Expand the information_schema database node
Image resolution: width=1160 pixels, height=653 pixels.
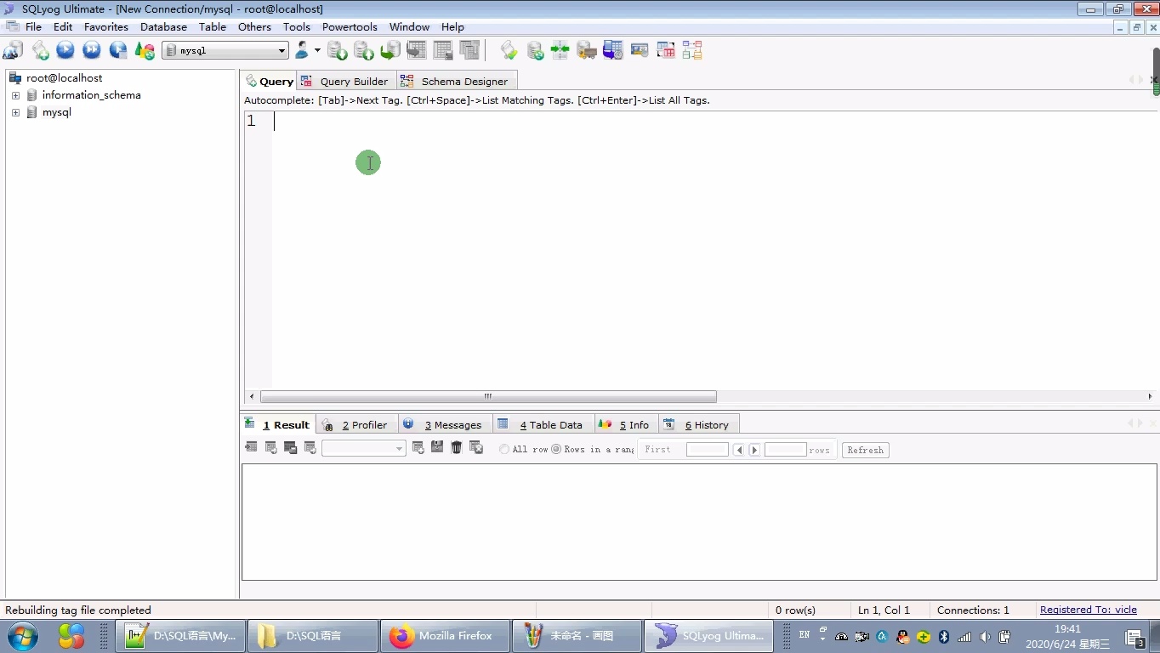click(15, 95)
